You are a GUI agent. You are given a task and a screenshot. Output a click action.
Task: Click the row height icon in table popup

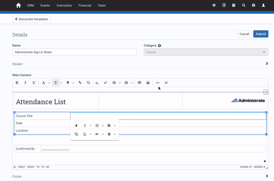click(85, 126)
